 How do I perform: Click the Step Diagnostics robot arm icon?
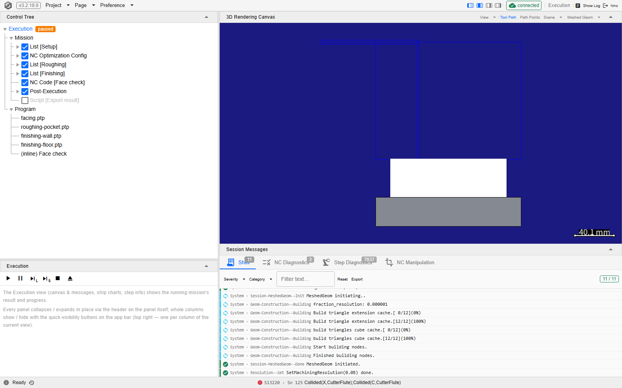pyautogui.click(x=326, y=262)
